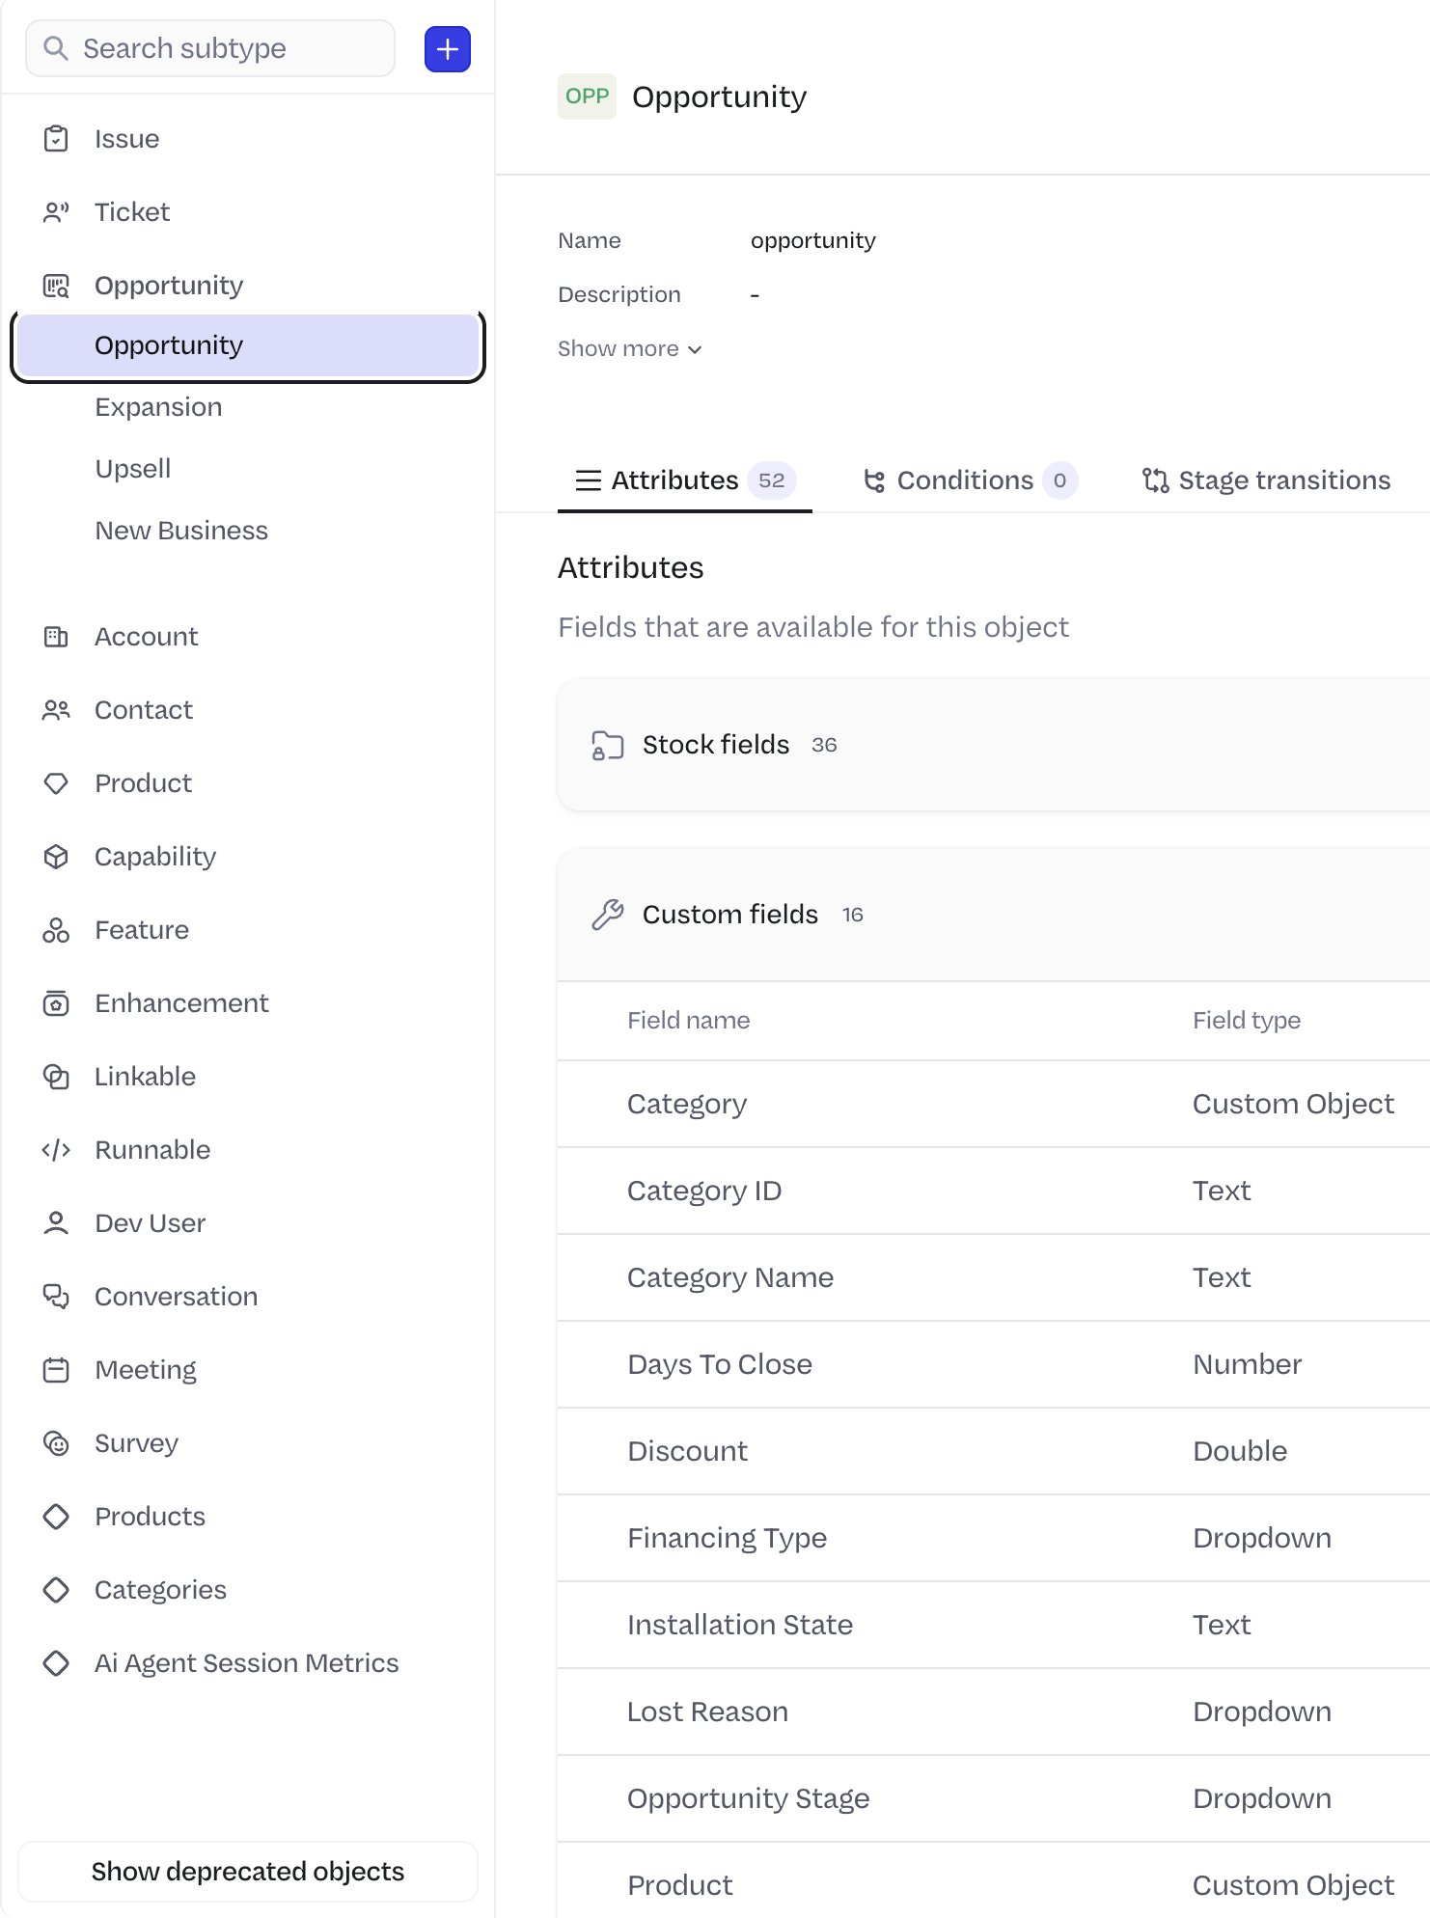1430x1918 pixels.
Task: Open the Lost Reason field row
Action: 993,1712
